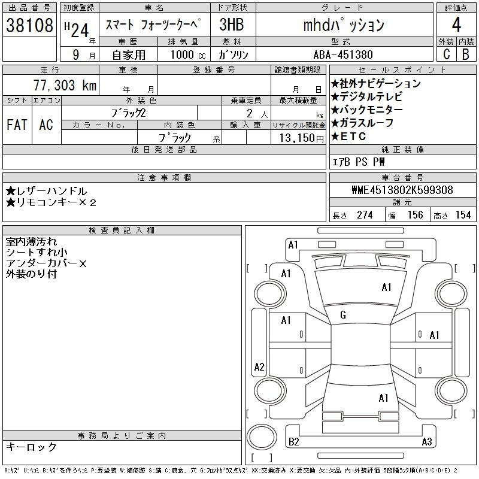Click the recycle deposit amount 13,150円
This screenshot has width=479, height=479.
298,138
